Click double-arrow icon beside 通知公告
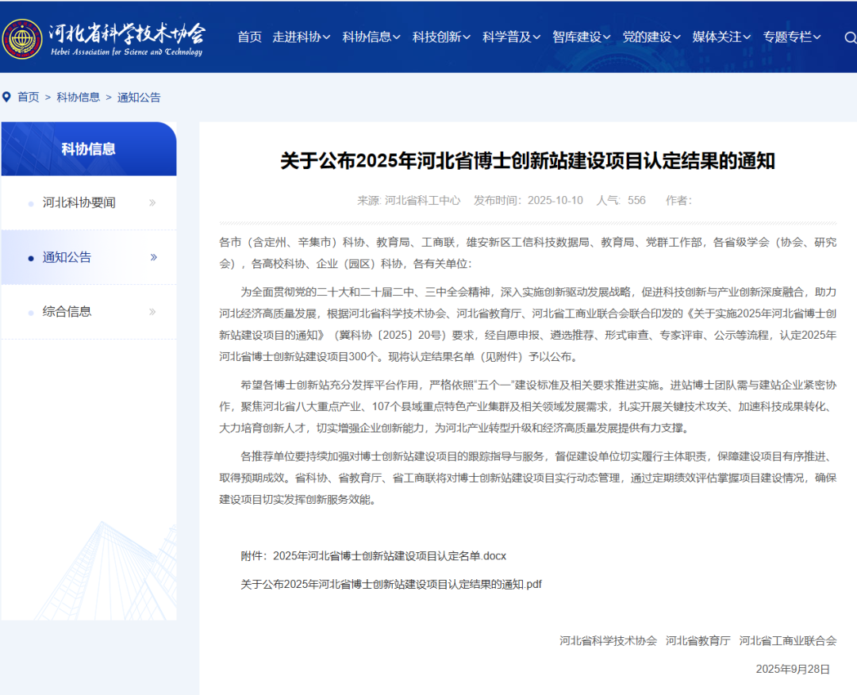The height and width of the screenshot is (695, 857). pyautogui.click(x=153, y=257)
